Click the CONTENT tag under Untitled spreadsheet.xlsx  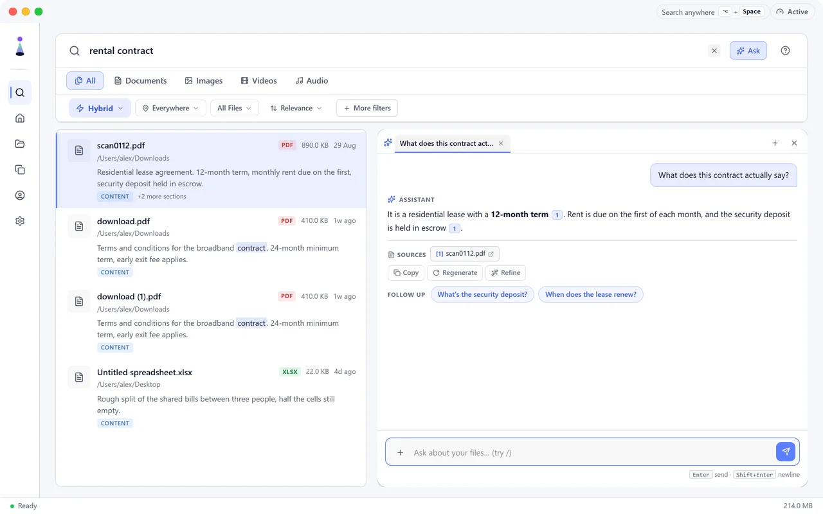[115, 423]
